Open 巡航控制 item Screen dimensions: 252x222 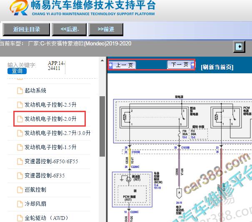tap(35, 190)
